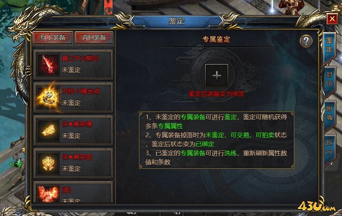Select the partially visible (男) list entry
Screen dimensions: 342x216
tap(73, 192)
